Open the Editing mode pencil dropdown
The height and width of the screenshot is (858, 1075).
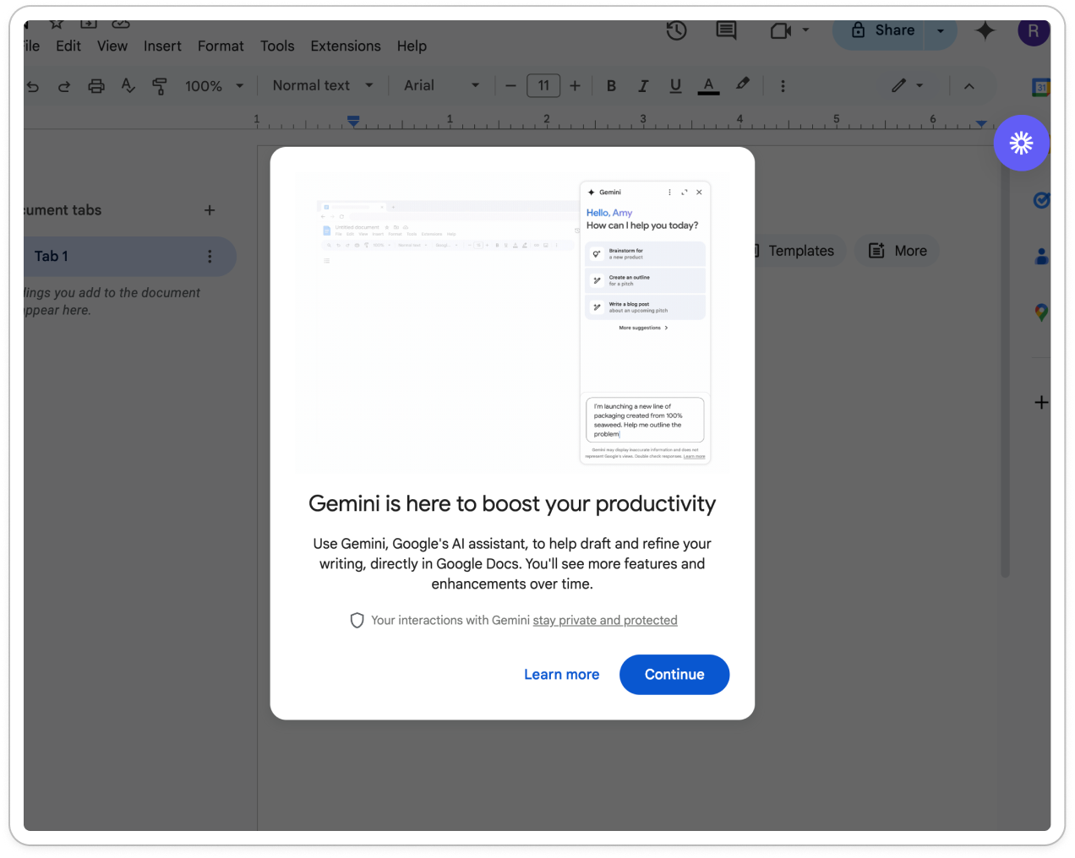click(908, 85)
